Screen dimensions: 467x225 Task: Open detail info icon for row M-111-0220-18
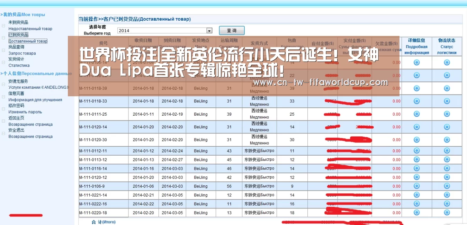[417, 213]
